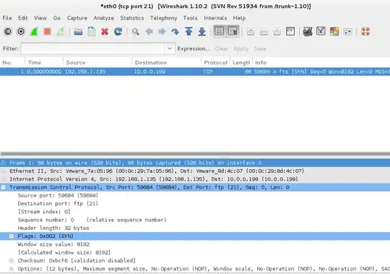
Task: Click the Clear filter button
Action: pyautogui.click(x=222, y=48)
